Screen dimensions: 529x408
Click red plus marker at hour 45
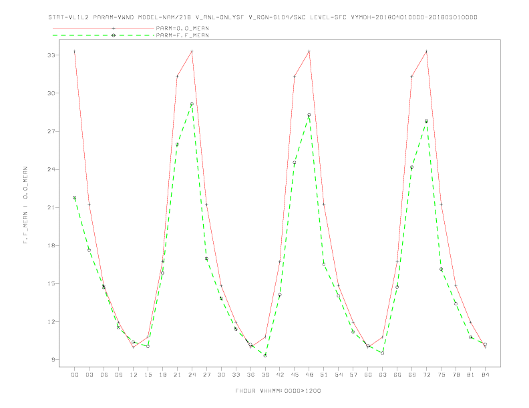click(x=295, y=77)
